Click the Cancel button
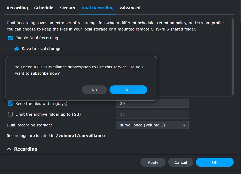This screenshot has width=241, height=174. coord(181,162)
